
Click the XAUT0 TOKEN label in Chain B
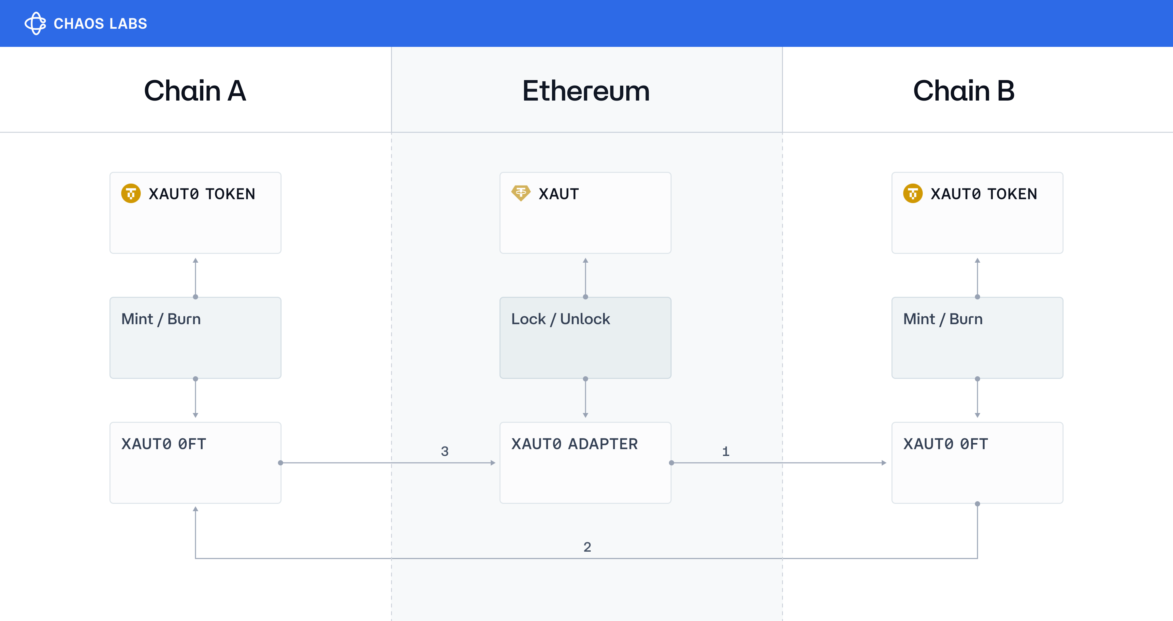[984, 194]
